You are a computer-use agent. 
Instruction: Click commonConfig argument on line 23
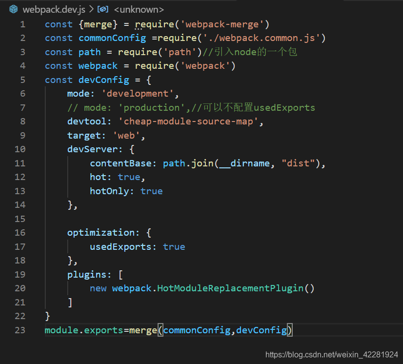point(197,330)
